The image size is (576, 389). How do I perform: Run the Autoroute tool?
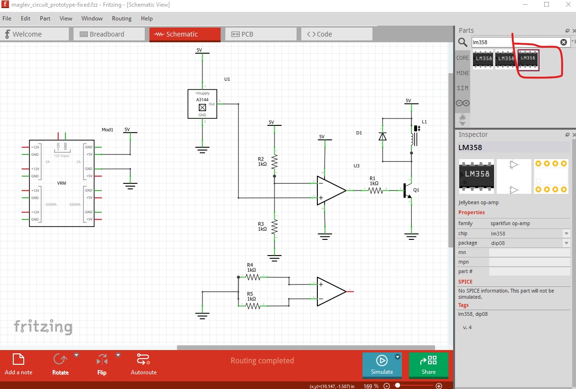point(143,364)
